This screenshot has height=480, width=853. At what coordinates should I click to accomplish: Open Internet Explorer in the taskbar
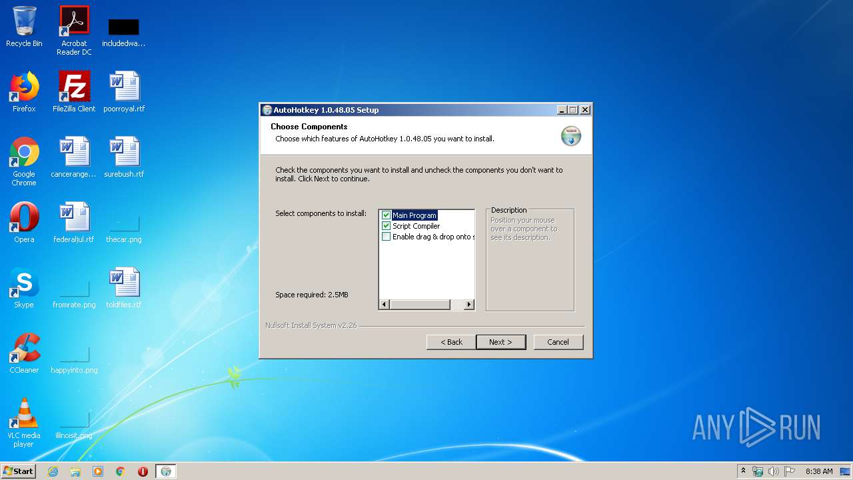pos(53,471)
